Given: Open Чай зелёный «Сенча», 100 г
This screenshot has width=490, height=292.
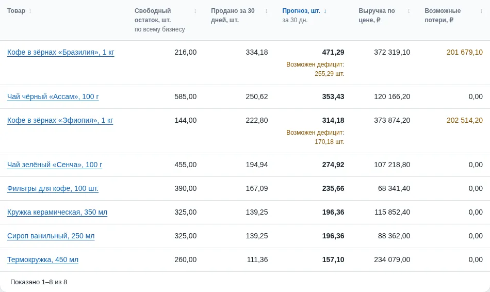Looking at the screenshot, I should [55, 165].
